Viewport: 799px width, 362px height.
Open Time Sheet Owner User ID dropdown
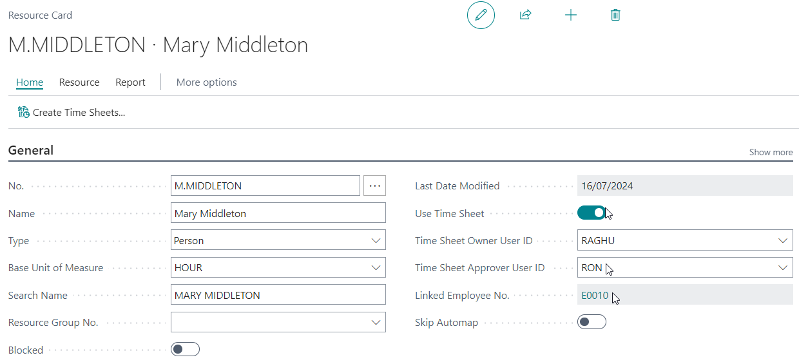[685, 240]
